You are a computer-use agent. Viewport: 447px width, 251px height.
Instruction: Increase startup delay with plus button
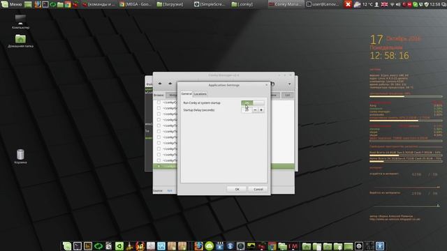261,110
